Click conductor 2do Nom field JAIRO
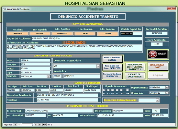This screenshot has height=129, width=178. pyautogui.click(x=57, y=90)
